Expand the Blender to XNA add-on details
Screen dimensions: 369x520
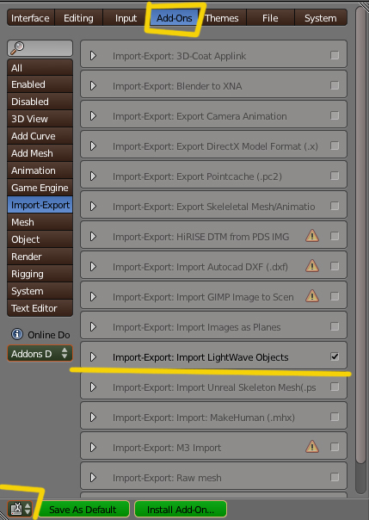click(x=93, y=86)
